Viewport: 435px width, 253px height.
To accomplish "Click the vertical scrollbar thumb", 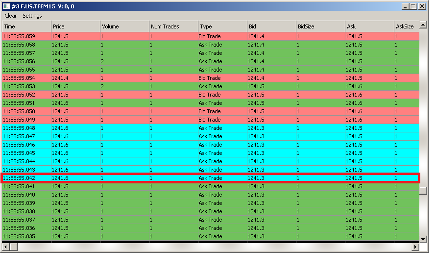I will pos(423,191).
